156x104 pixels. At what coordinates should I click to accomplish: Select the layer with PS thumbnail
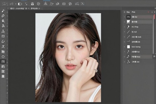click(x=139, y=17)
